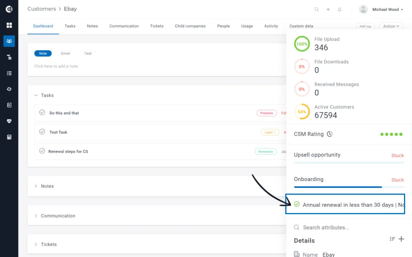412x257 pixels.
Task: Open the health heart icon in sidebar
Action: [x=9, y=121]
